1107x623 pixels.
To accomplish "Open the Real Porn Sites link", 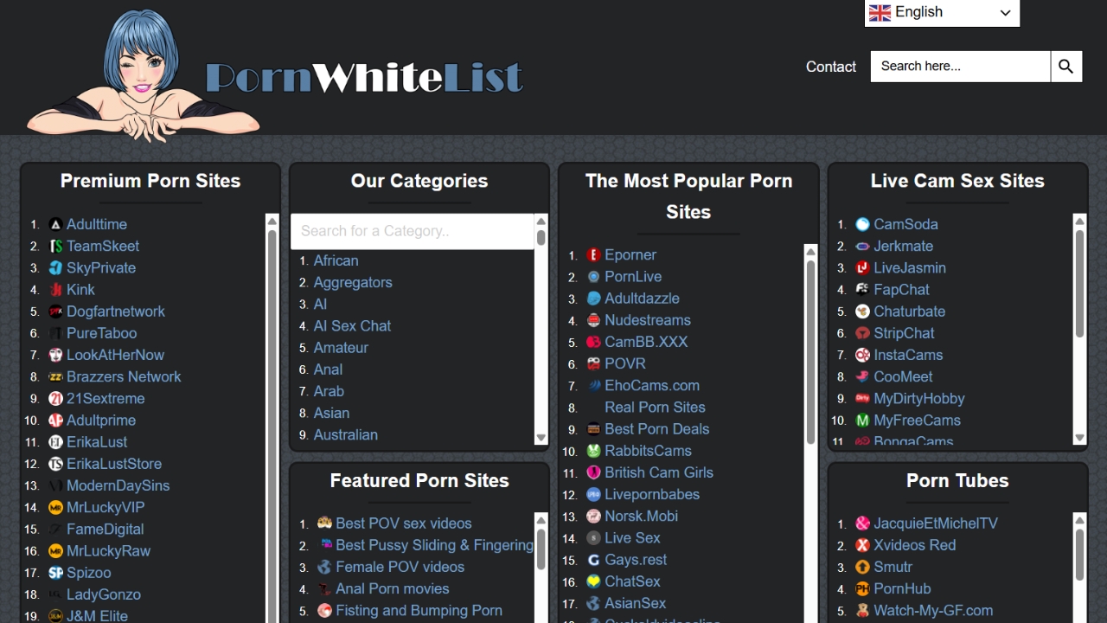I will click(655, 407).
